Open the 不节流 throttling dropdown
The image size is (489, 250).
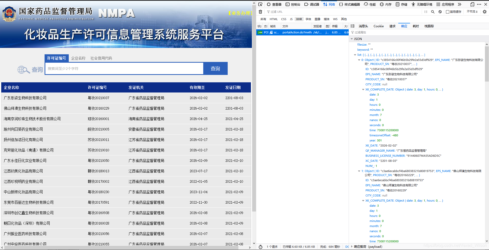472,12
